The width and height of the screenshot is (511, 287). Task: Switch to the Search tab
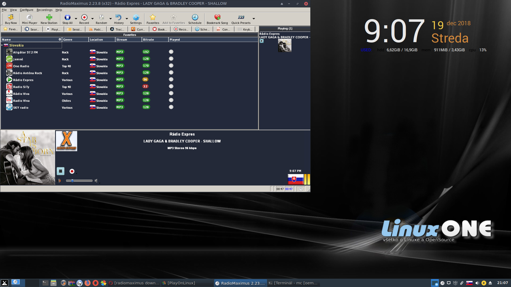tap(32, 29)
